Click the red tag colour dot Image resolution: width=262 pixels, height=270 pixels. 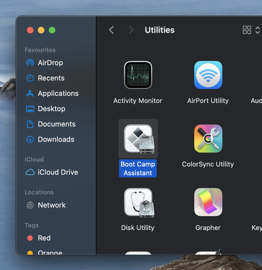[30, 238]
